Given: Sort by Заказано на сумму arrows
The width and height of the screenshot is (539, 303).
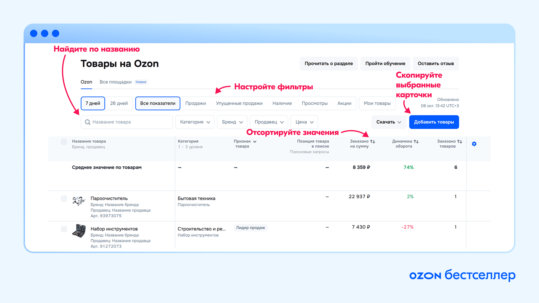Looking at the screenshot, I should [373, 141].
